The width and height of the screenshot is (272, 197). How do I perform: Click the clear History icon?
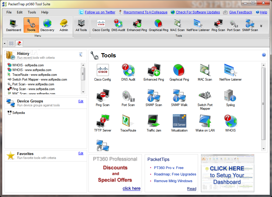coord(81,55)
